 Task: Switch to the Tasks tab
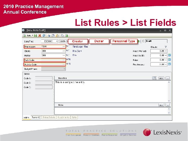[x=36, y=117]
